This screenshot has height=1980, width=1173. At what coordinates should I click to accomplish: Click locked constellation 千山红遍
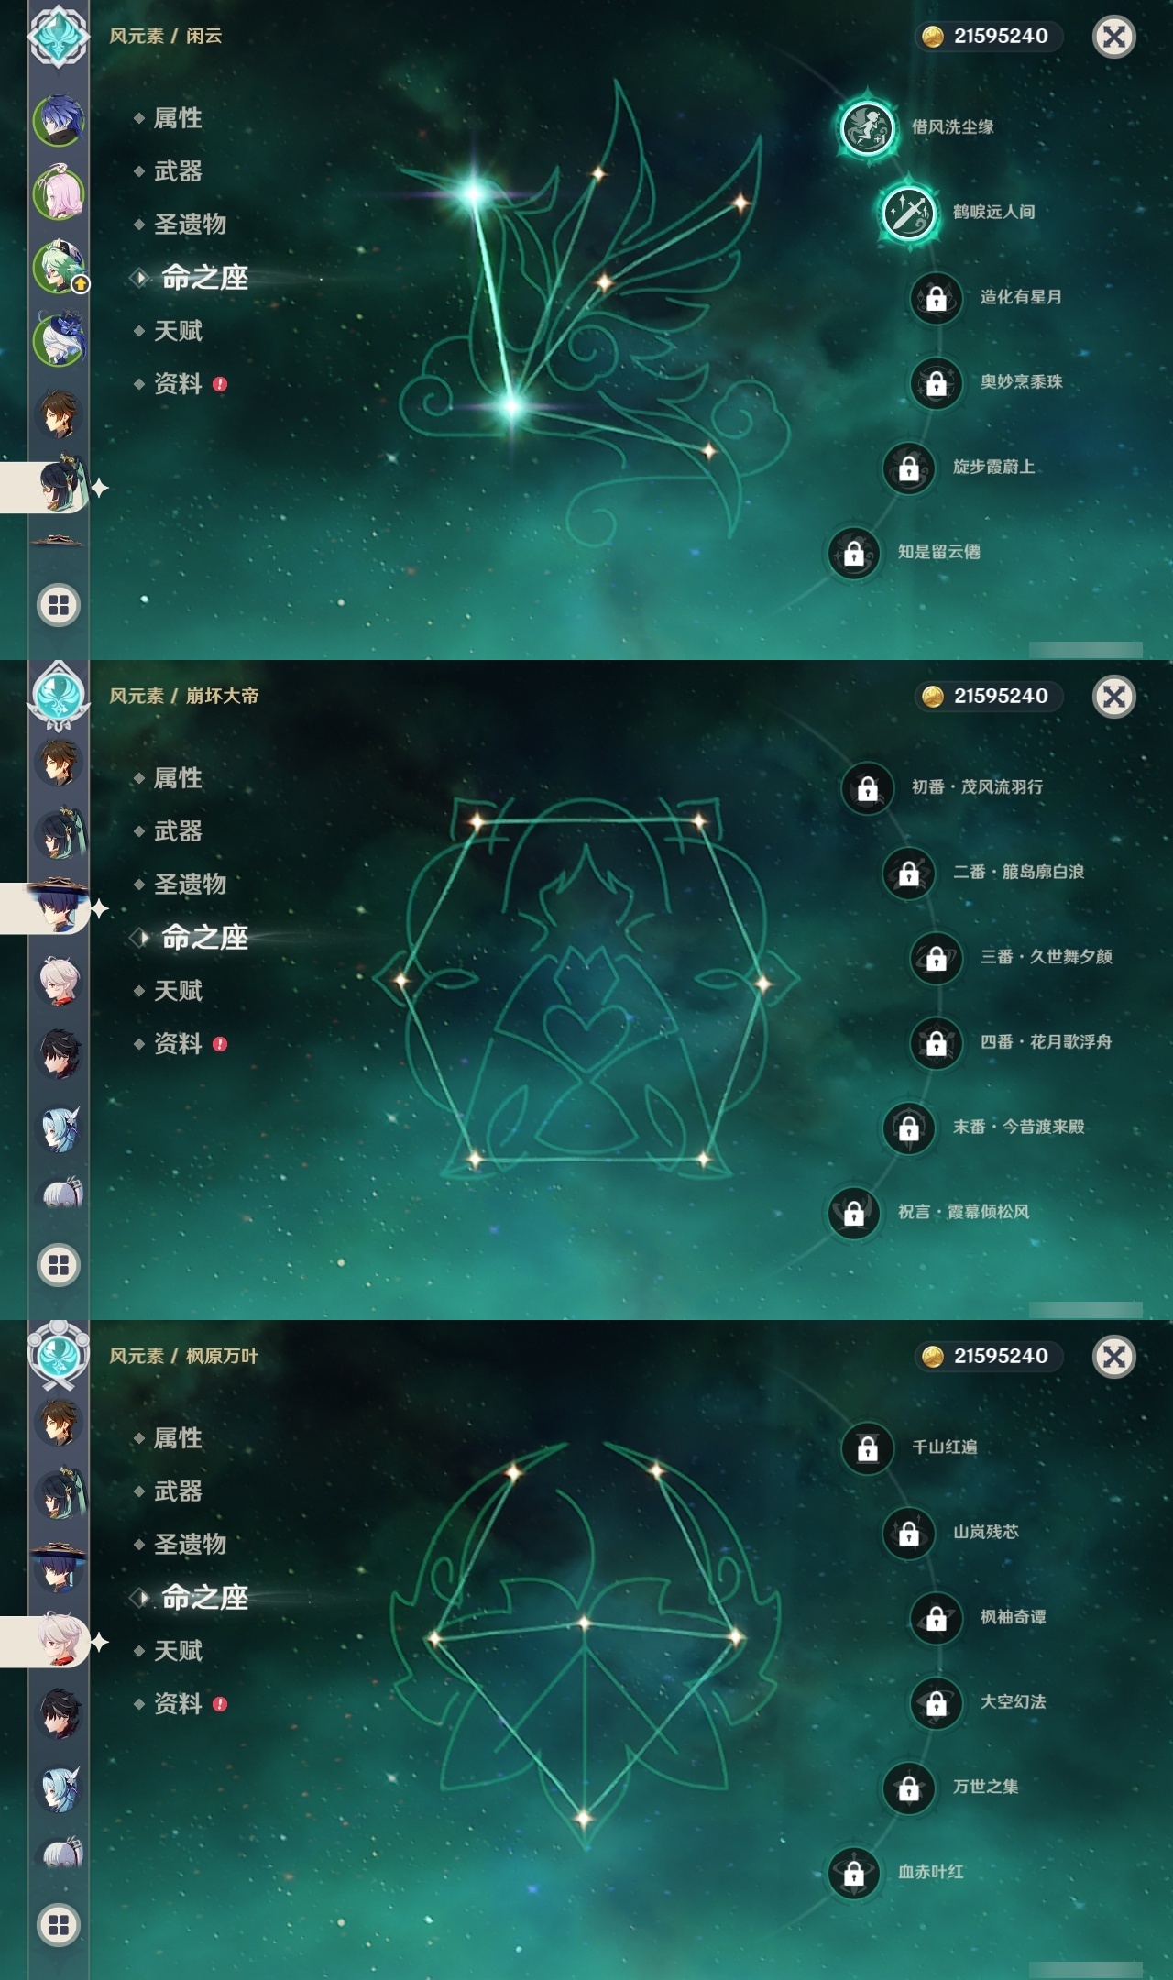click(x=867, y=1447)
